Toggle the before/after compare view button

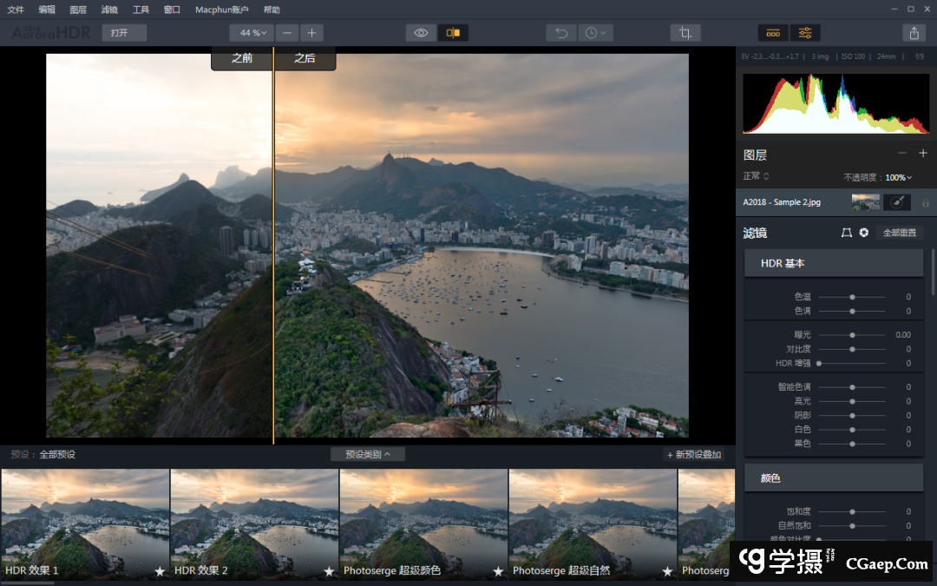click(x=453, y=33)
